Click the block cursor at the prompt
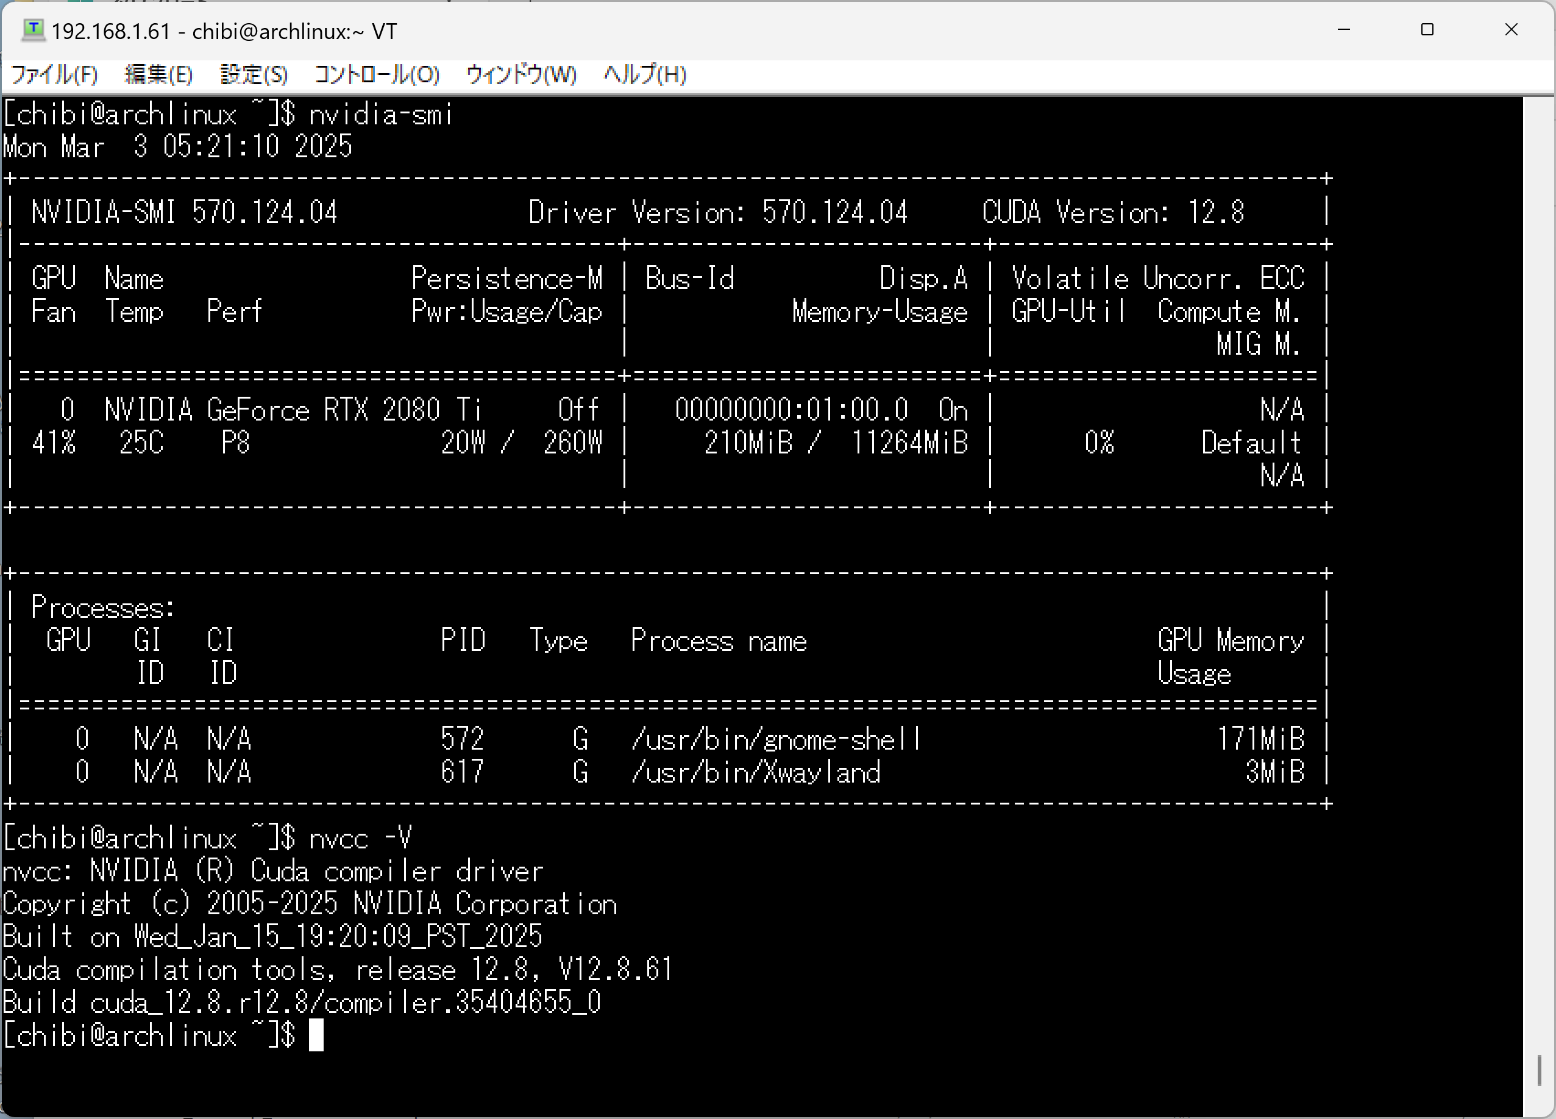The height and width of the screenshot is (1119, 1556). click(316, 1035)
